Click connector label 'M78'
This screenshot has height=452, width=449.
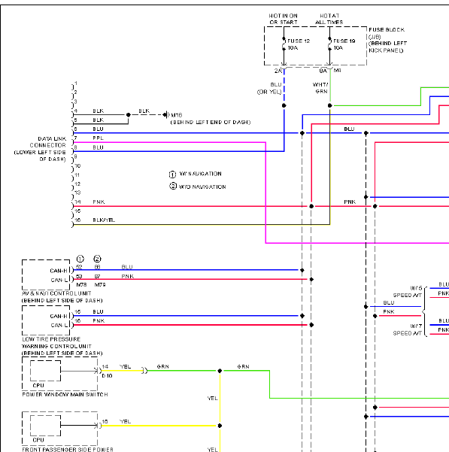[x=81, y=285]
